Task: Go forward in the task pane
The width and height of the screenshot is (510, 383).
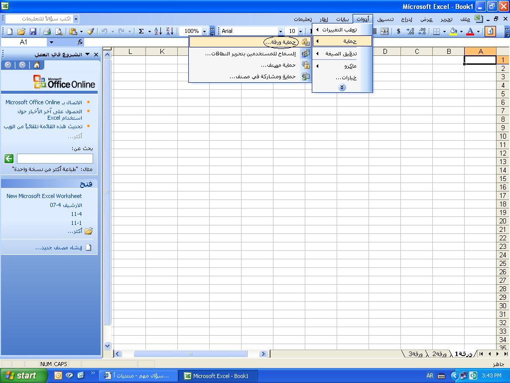Action: [x=22, y=65]
